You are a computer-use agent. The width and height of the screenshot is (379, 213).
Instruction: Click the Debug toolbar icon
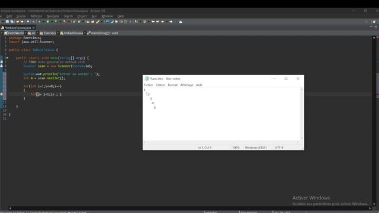click(x=40, y=22)
